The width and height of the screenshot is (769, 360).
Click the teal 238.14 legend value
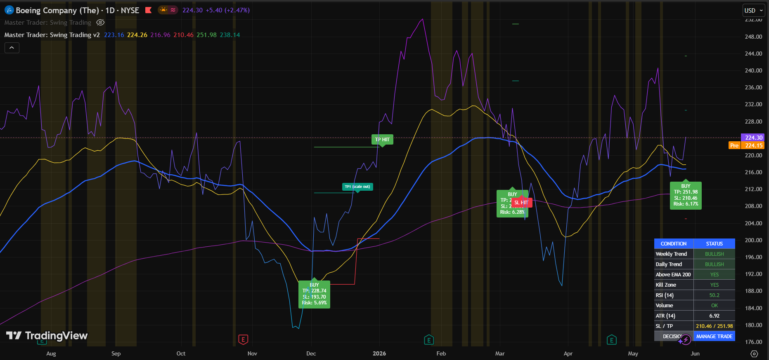230,35
